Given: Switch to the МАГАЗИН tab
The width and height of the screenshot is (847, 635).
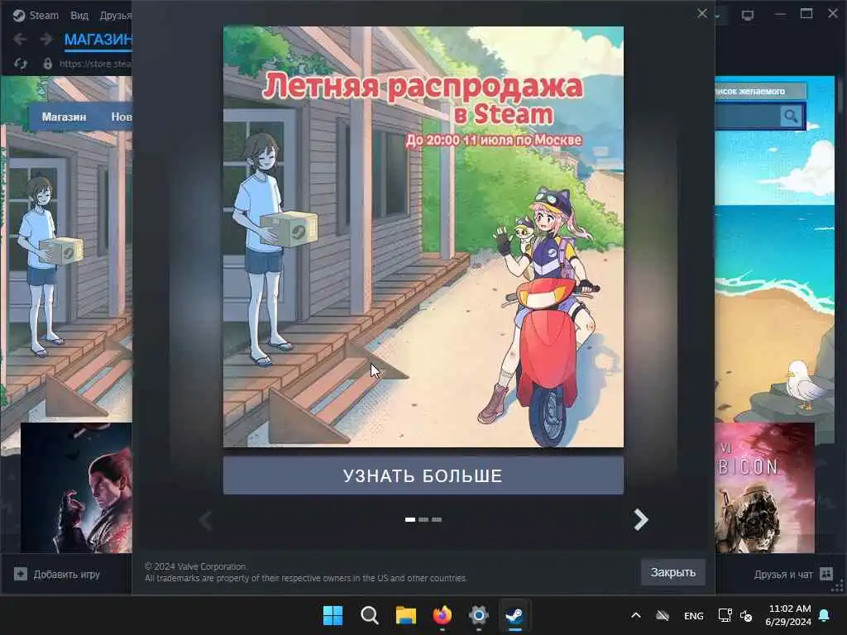Looking at the screenshot, I should point(98,40).
